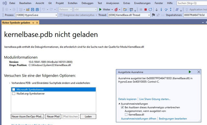This screenshot has width=207, height=125.
Task: Open the Analysieren menu
Action: click(x=113, y=3)
